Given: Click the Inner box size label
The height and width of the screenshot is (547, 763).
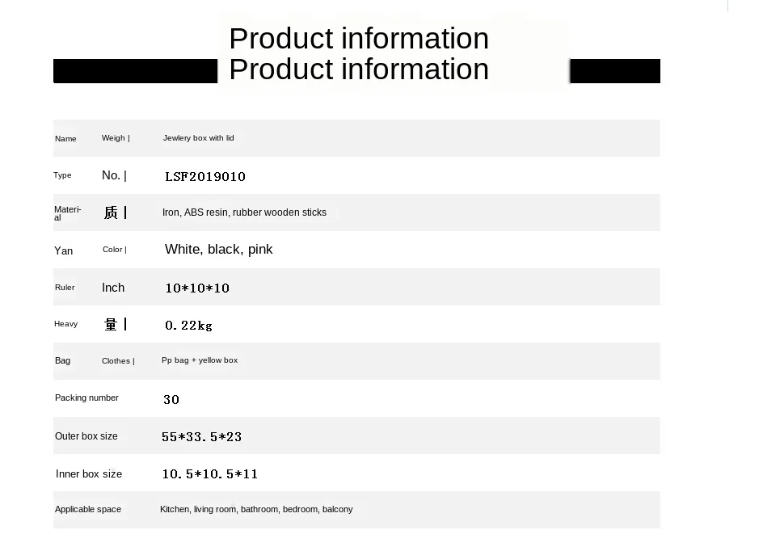Looking at the screenshot, I should 89,474.
